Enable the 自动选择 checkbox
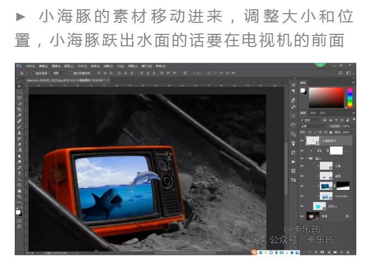The height and width of the screenshot is (258, 371). tap(33, 73)
